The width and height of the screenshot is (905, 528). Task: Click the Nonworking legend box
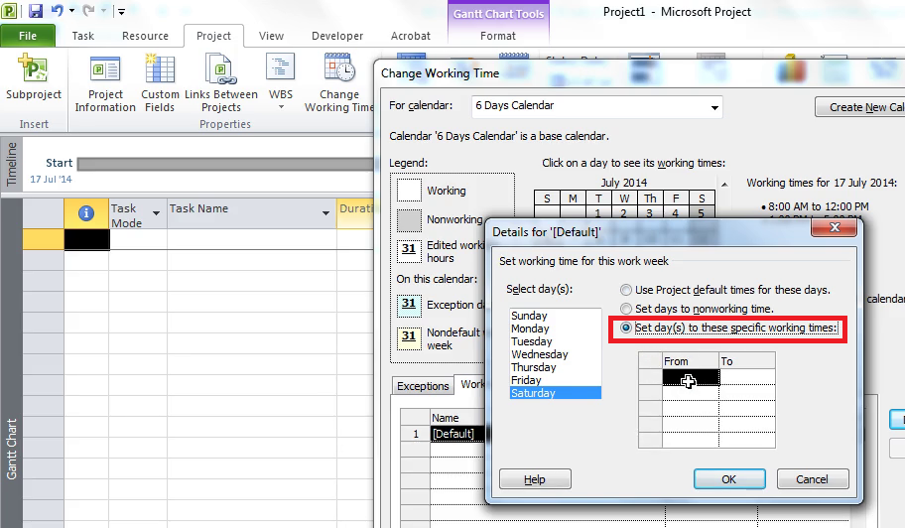[409, 220]
